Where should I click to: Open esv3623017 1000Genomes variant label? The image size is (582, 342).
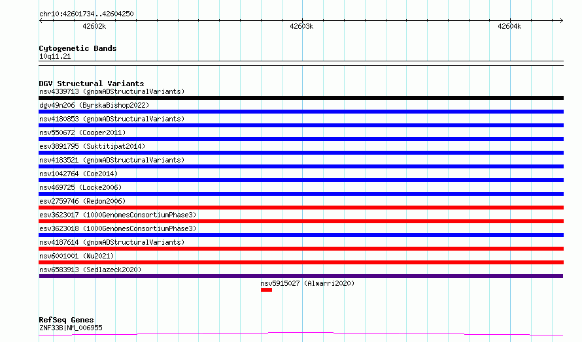tap(118, 215)
